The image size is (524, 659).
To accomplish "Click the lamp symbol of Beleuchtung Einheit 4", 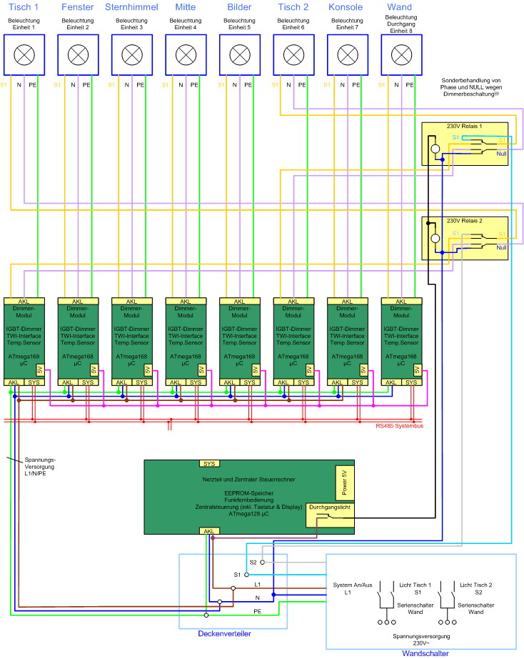I will [x=186, y=54].
